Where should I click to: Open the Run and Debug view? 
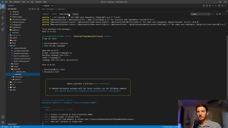pos(3,23)
